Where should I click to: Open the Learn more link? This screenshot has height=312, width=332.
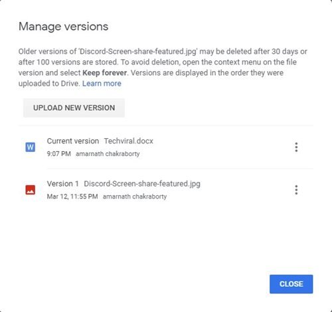pos(102,84)
